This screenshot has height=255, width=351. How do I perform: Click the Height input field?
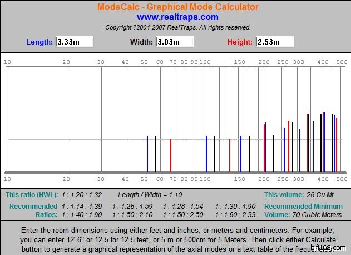pyautogui.click(x=275, y=42)
